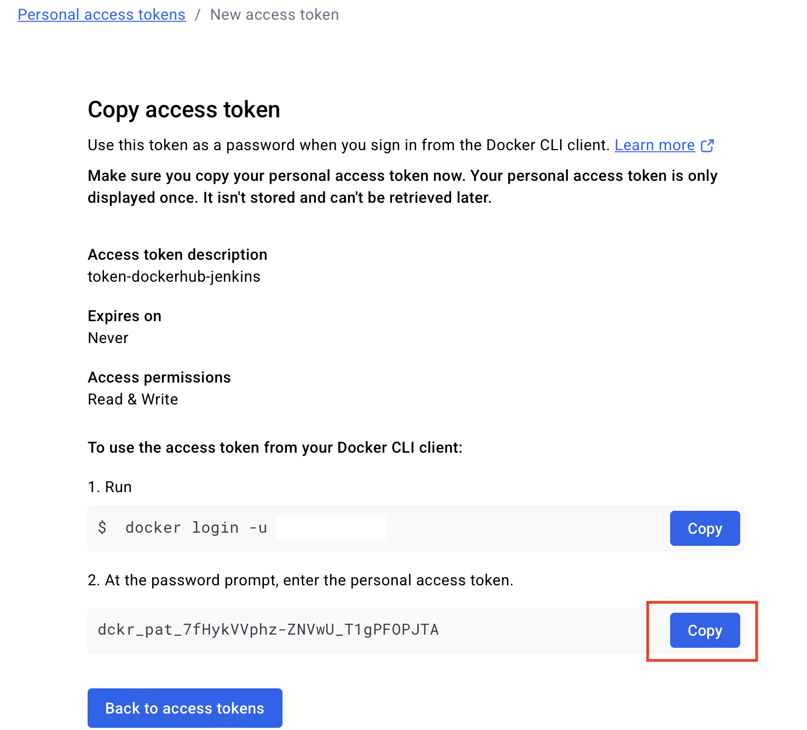The image size is (807, 730).
Task: Click the docker login -u command text
Action: tap(196, 528)
